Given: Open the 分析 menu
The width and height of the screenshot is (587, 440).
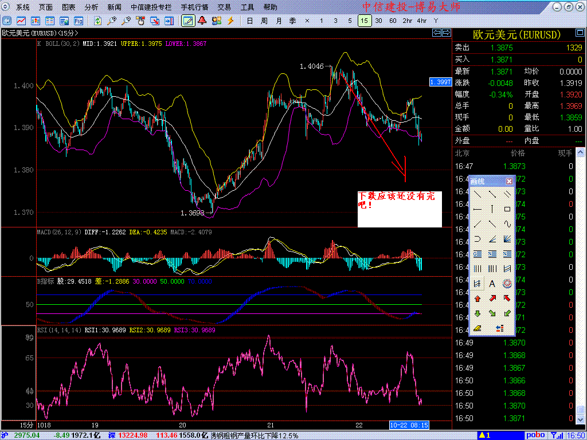Looking at the screenshot, I should point(91,7).
